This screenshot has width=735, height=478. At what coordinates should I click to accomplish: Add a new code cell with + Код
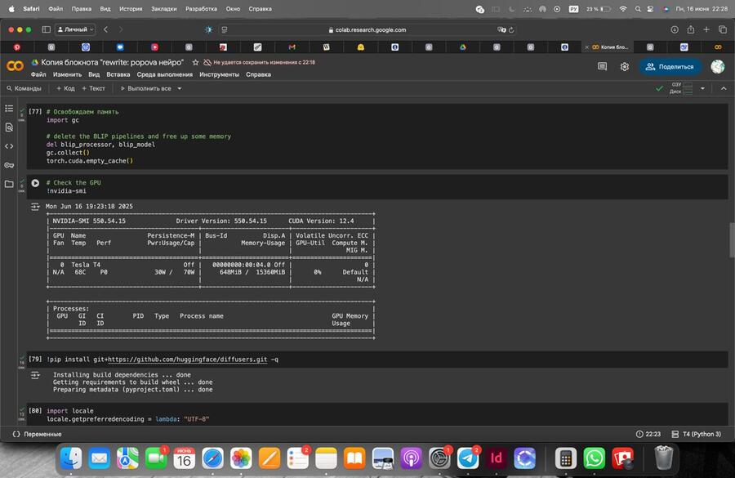pos(64,88)
